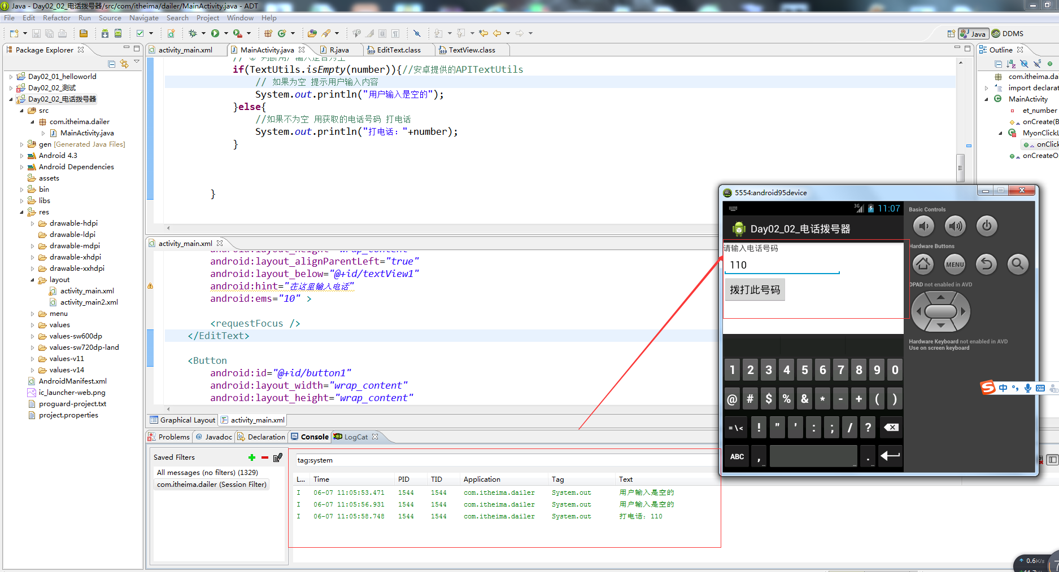1059x572 pixels.
Task: Open MainActivity.java in Package Explorer
Action: click(x=87, y=133)
